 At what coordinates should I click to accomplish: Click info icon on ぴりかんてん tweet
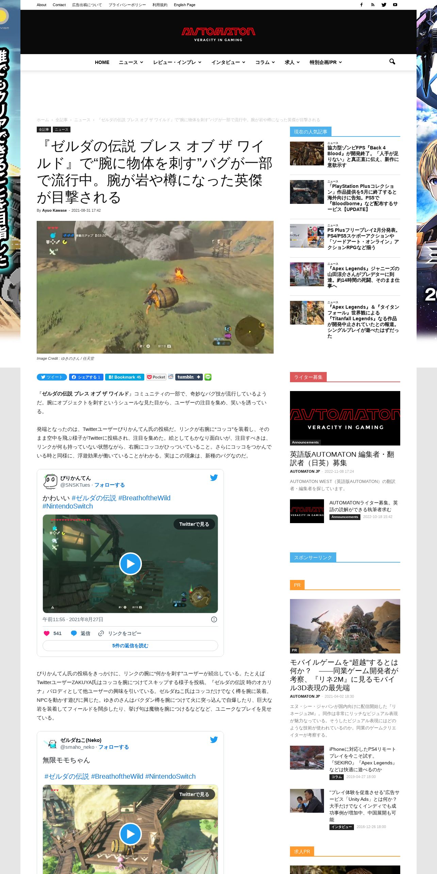click(214, 619)
